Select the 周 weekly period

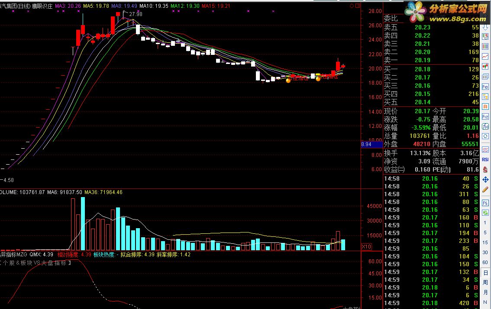click(x=485, y=283)
